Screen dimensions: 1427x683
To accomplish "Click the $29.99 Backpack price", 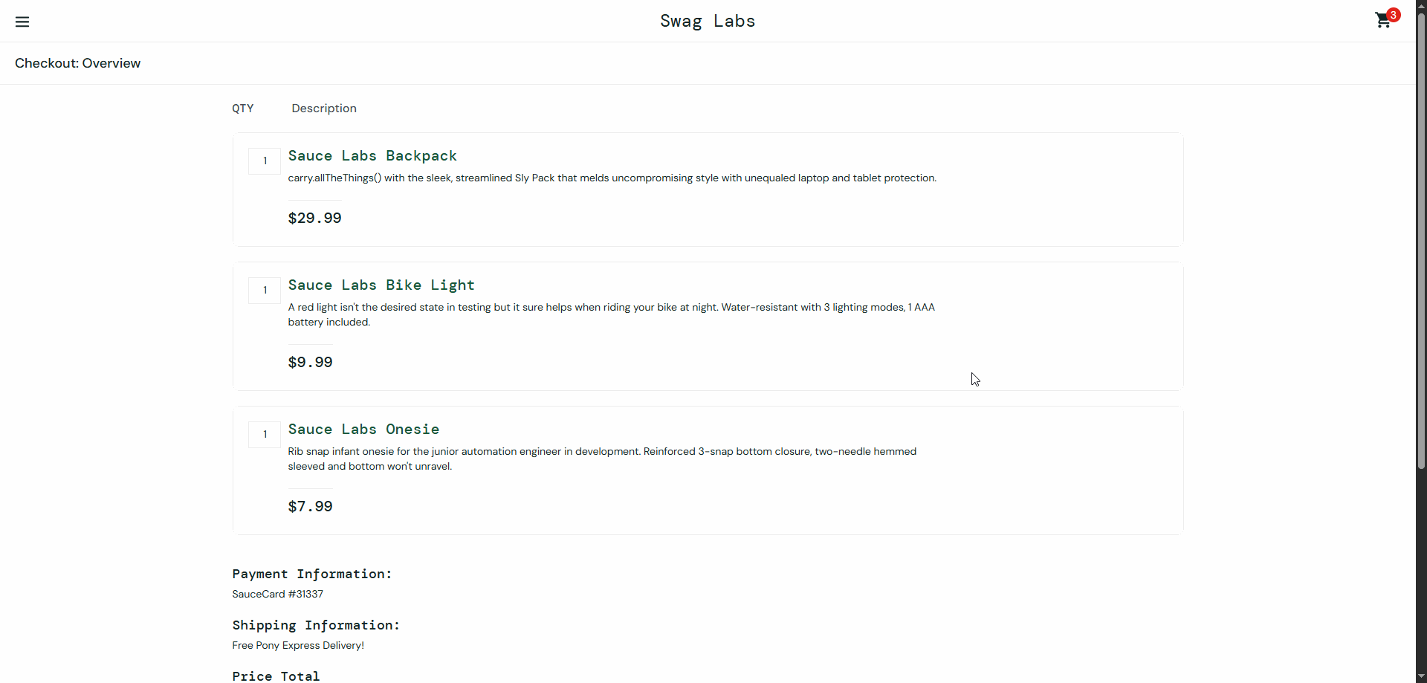I will point(315,219).
